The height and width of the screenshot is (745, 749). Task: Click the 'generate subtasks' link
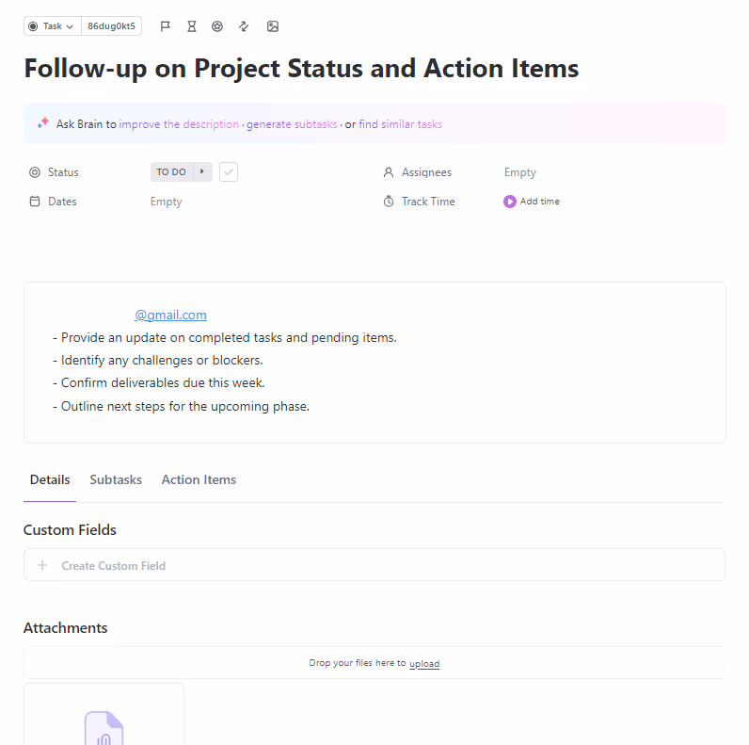click(292, 124)
